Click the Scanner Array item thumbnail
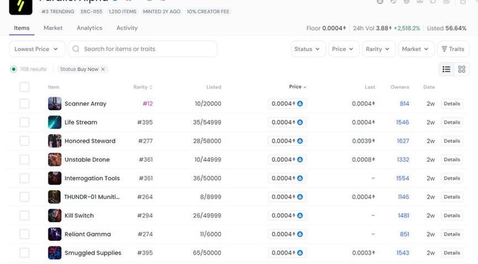 click(x=55, y=104)
